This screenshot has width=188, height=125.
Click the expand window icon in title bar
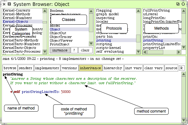[x=178, y=4]
